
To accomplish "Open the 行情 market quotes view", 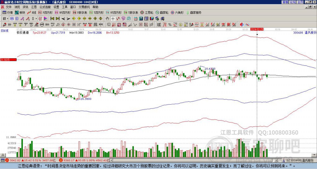I will coord(7,12).
